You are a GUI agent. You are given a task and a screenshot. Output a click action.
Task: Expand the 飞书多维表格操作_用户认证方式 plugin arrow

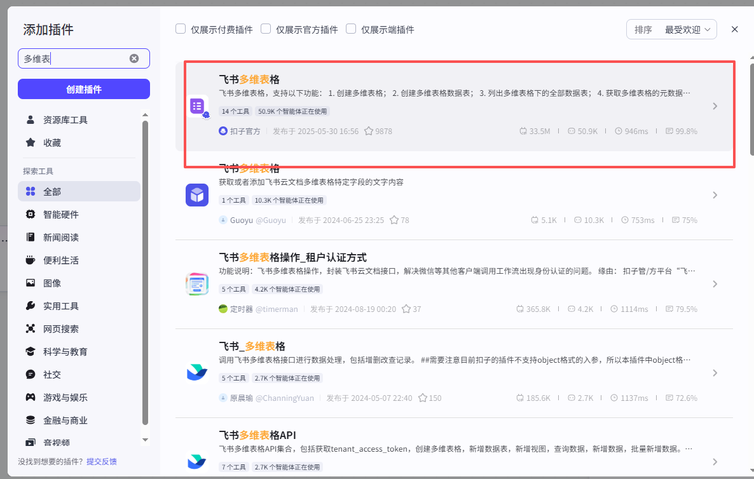[715, 284]
